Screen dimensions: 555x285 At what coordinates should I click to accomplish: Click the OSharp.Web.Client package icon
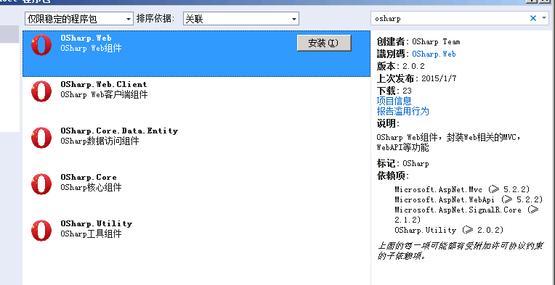[41, 91]
